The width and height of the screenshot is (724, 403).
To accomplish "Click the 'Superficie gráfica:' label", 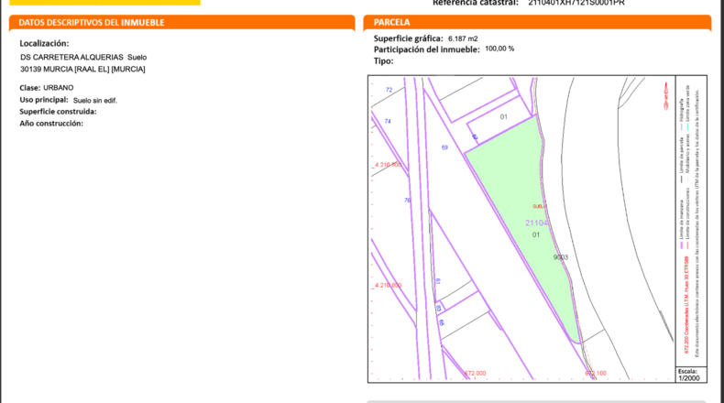I will click(x=408, y=38).
